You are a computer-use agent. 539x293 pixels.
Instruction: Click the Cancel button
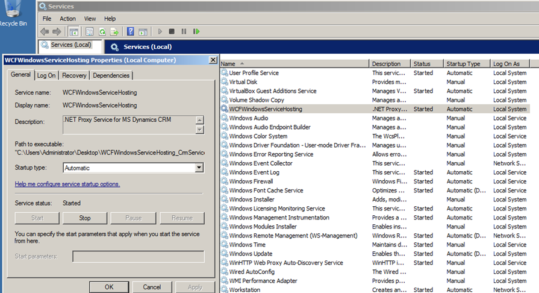click(x=152, y=287)
